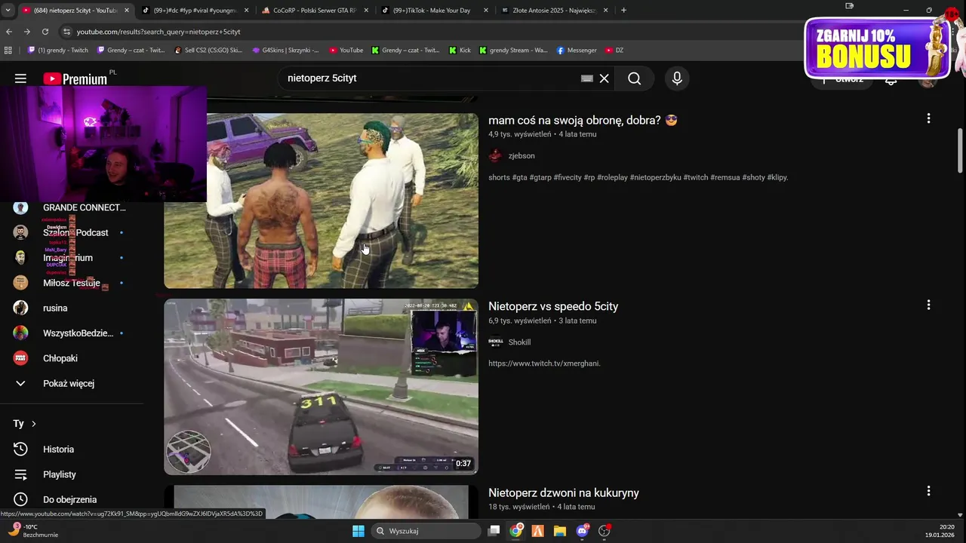
Task: Open Do obejrzenia icon in sidebar
Action: [x=20, y=499]
